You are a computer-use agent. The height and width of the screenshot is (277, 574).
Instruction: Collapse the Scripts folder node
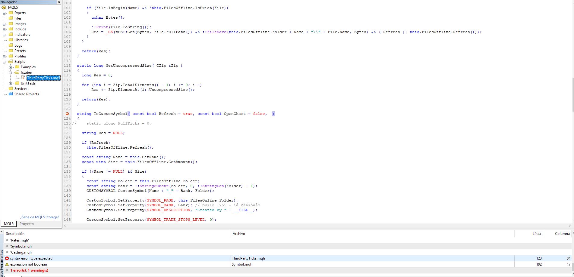point(4,62)
